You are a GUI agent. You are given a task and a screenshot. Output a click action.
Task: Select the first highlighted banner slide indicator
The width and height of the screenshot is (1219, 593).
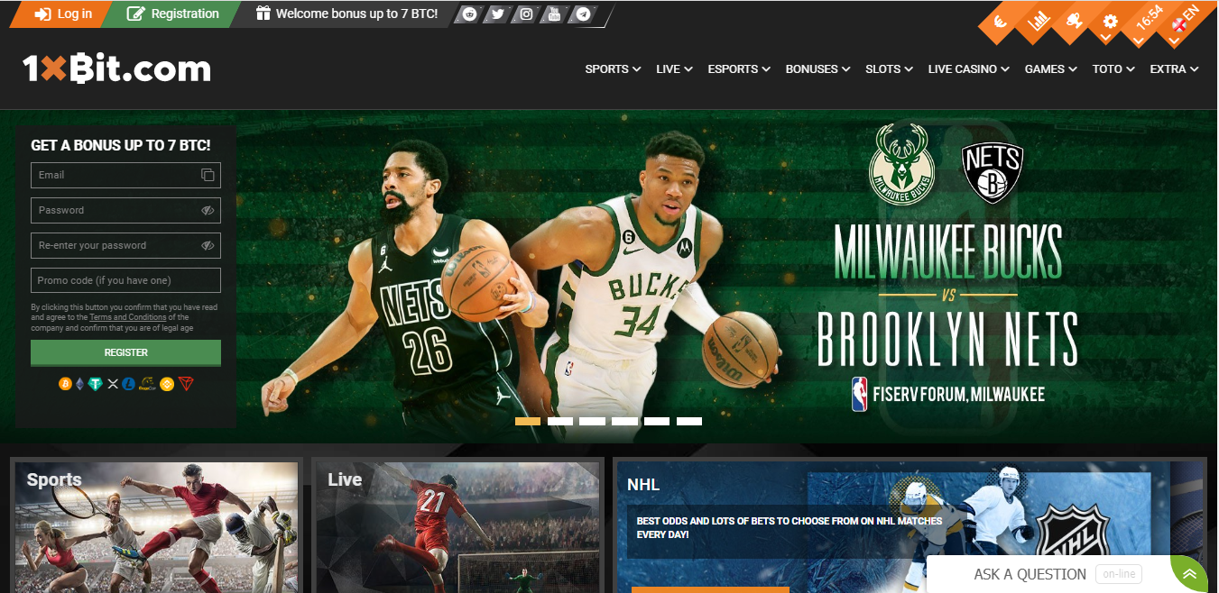[528, 421]
